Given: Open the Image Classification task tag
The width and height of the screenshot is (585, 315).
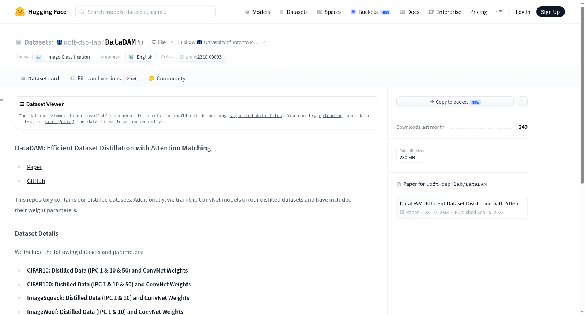Looking at the screenshot, I should [63, 57].
